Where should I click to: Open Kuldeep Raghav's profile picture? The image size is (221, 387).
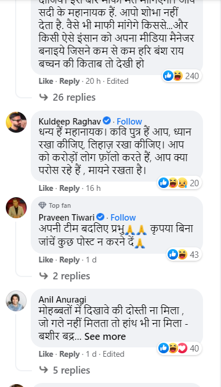click(16, 122)
